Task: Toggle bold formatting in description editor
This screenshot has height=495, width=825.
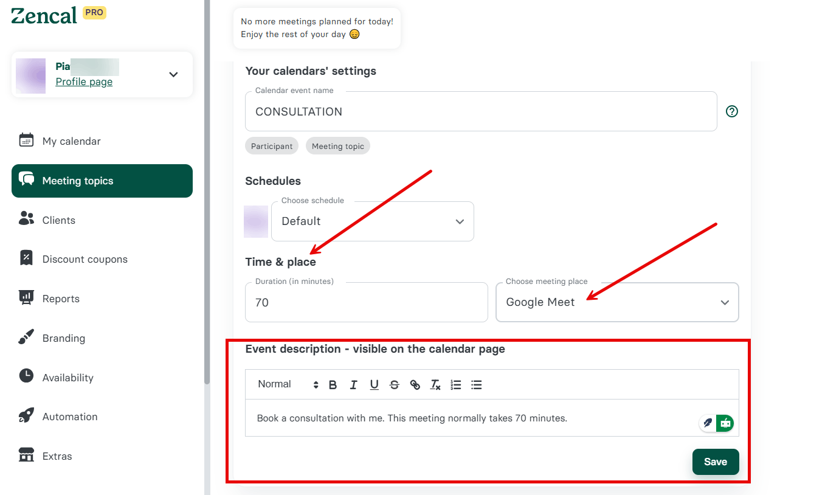Action: (333, 385)
